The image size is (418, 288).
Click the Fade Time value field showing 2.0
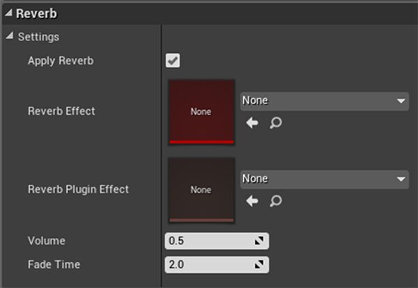(x=208, y=265)
